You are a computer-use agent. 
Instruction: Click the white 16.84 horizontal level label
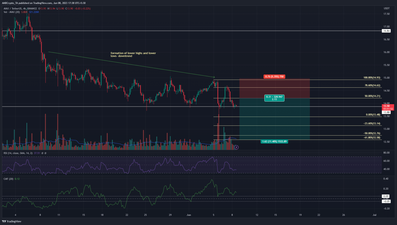click(x=386, y=31)
